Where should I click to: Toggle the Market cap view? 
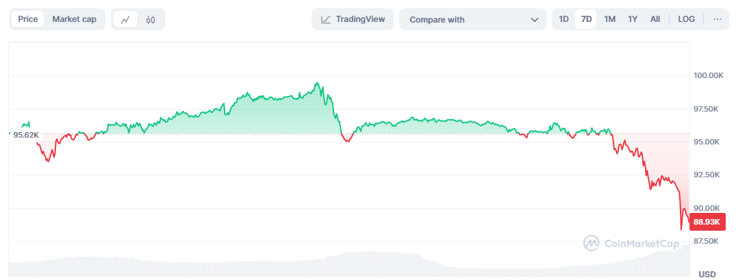pyautogui.click(x=74, y=19)
